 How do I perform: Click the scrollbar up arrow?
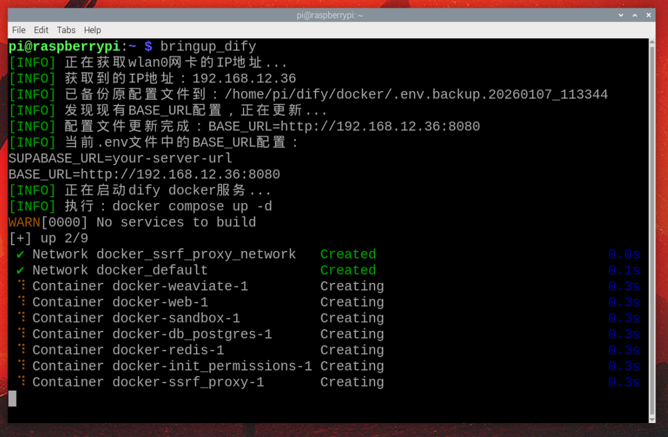click(x=652, y=41)
